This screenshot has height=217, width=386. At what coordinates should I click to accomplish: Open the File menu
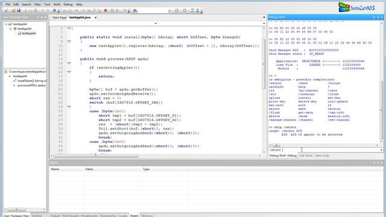[8, 4]
